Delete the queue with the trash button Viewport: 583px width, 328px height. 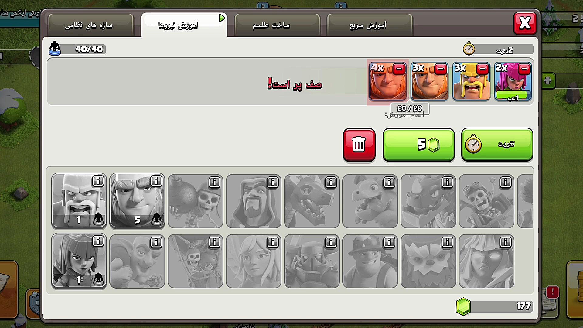[359, 145]
